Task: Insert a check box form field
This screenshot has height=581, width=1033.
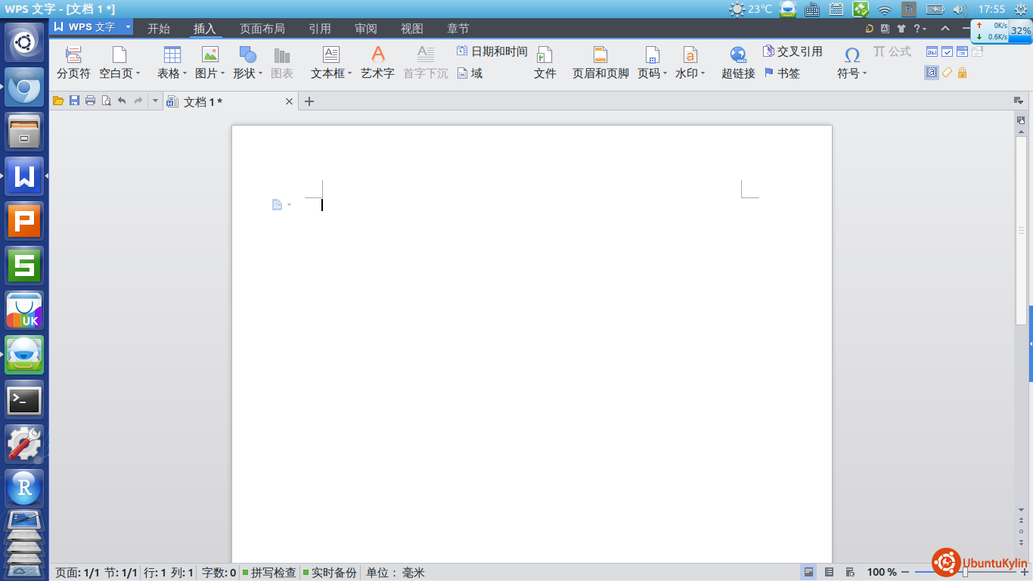Action: pyautogui.click(x=947, y=51)
